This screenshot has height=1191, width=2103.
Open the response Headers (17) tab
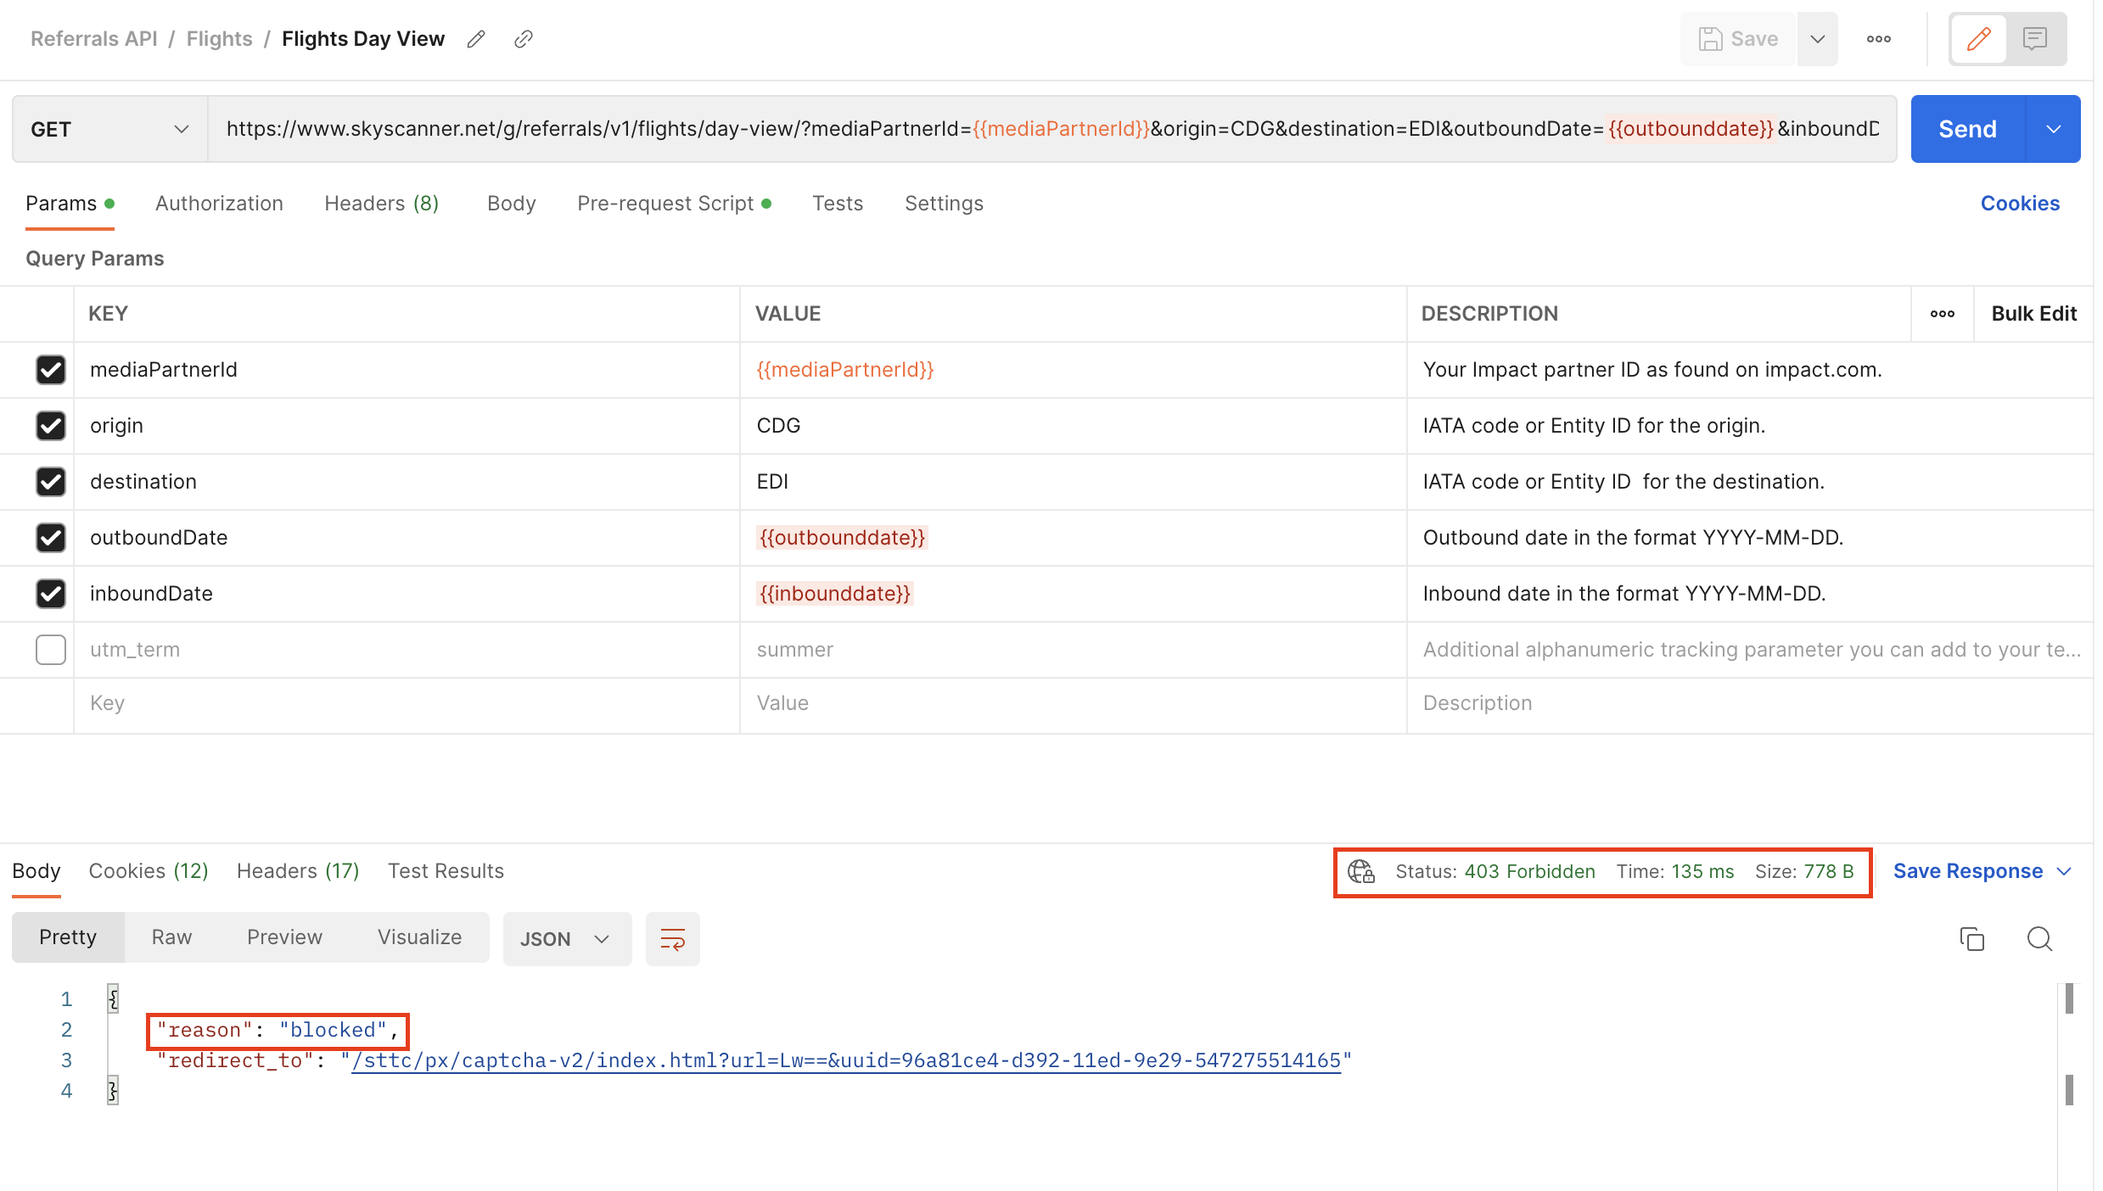coord(298,871)
